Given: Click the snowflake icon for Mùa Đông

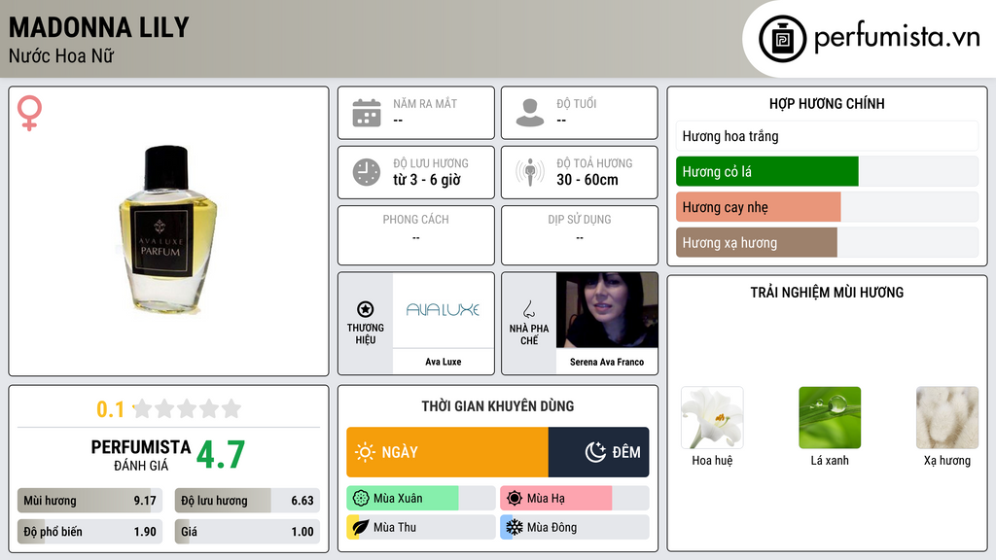Looking at the screenshot, I should pyautogui.click(x=515, y=527).
